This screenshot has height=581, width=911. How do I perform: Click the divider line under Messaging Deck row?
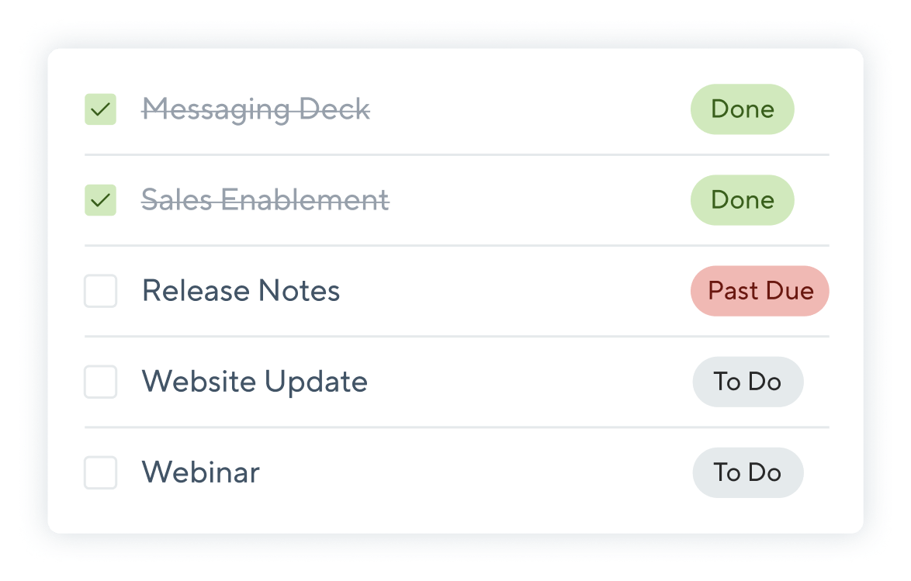[x=456, y=155]
